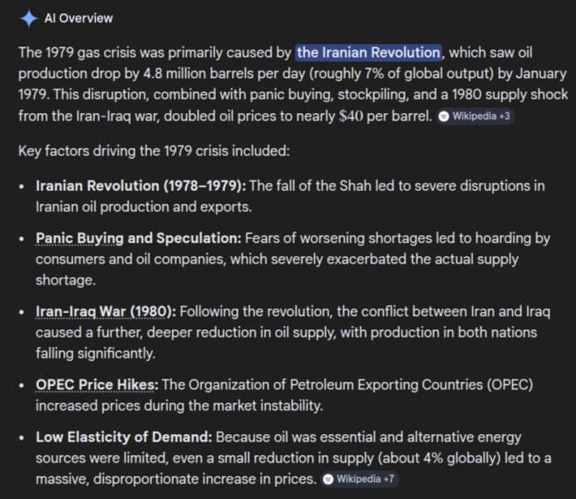Click the Wikipedia logo in the +7 chip

tap(328, 479)
